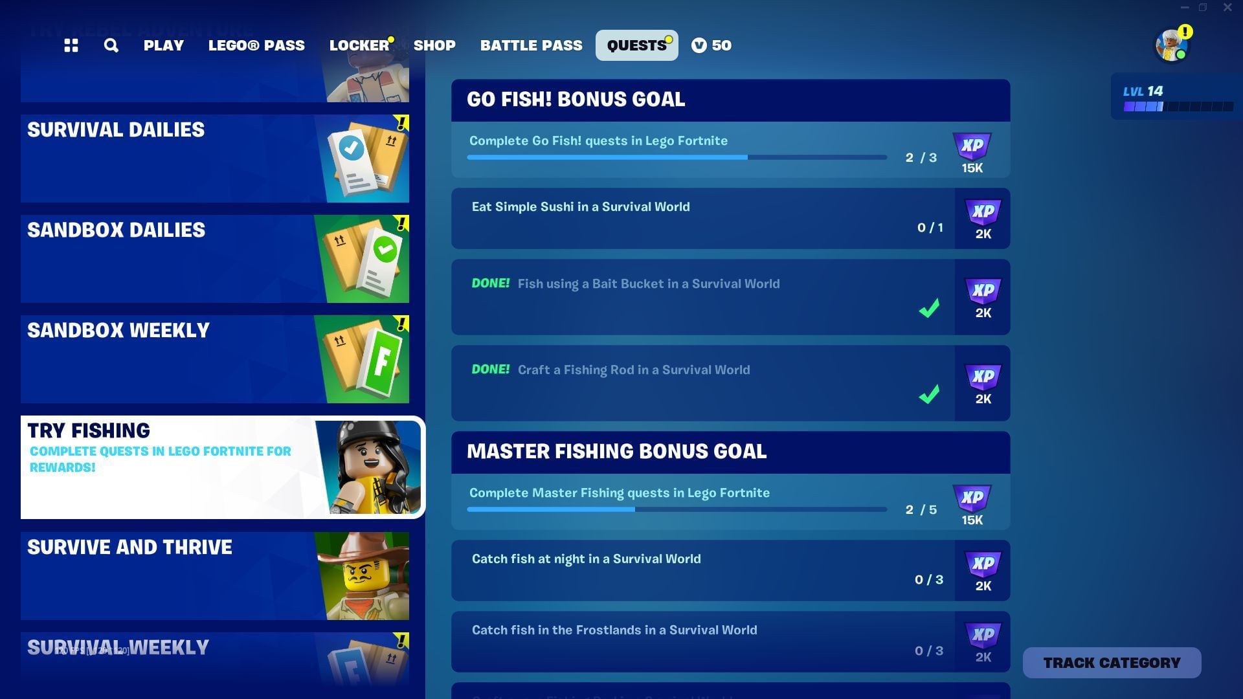Click the Go Fish quests progress bar
The width and height of the screenshot is (1243, 699).
coord(677,157)
